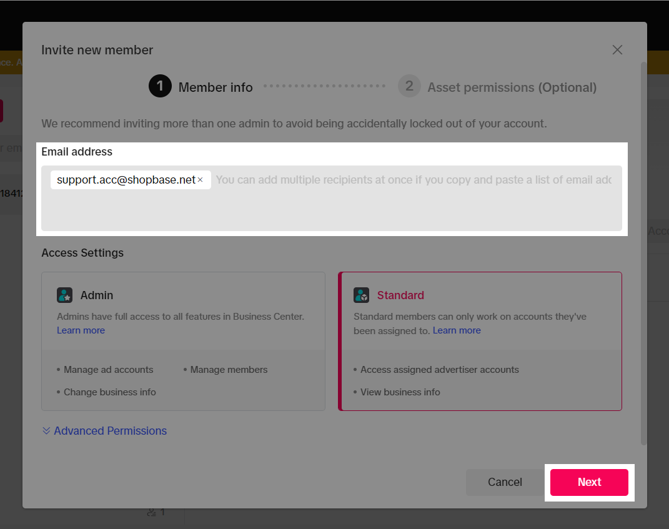Image resolution: width=669 pixels, height=529 pixels.
Task: Click the step 2 number circle
Action: [x=409, y=86]
